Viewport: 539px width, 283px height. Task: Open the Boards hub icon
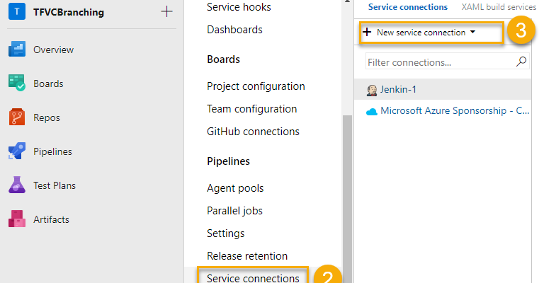pyautogui.click(x=17, y=83)
